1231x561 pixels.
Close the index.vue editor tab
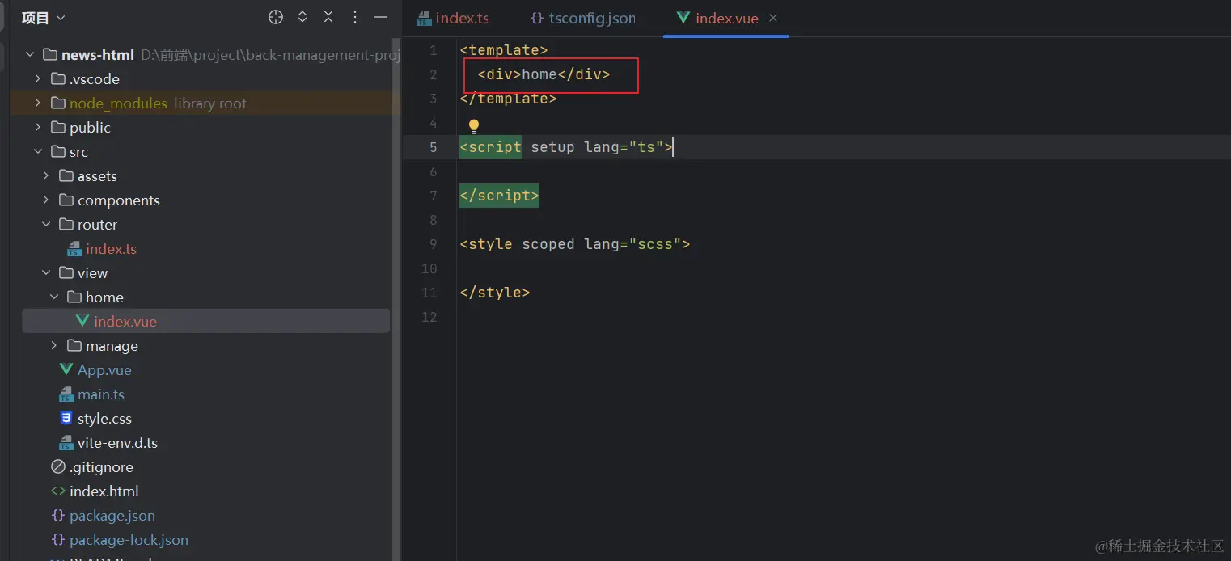pyautogui.click(x=773, y=18)
